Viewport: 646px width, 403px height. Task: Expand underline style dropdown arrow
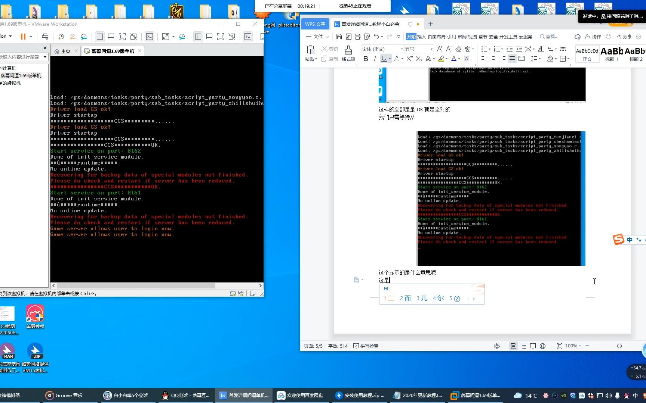[x=390, y=59]
